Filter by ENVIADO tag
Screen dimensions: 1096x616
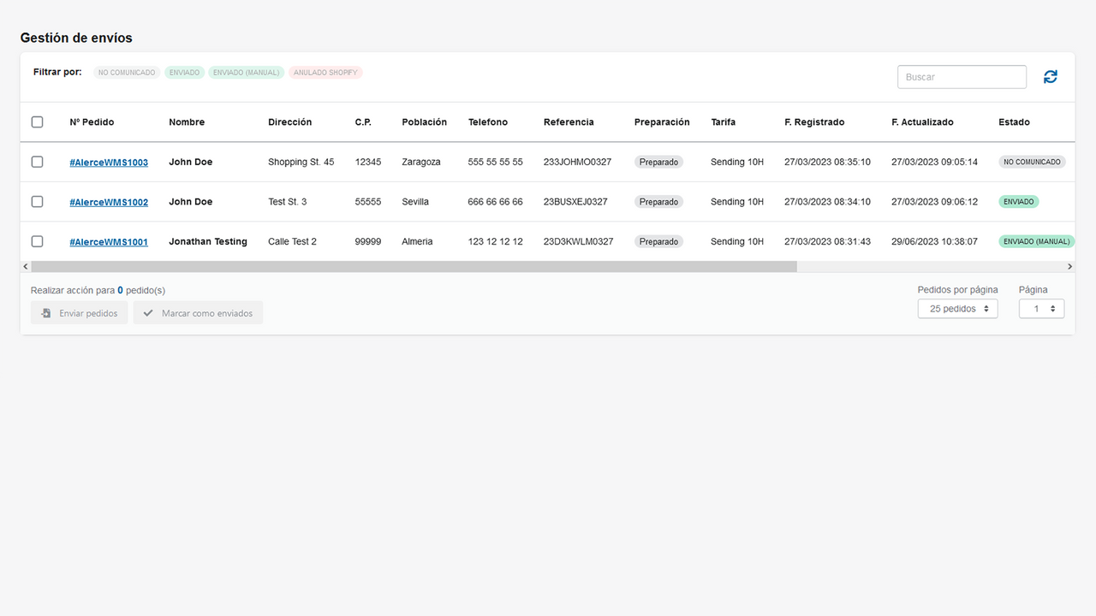[x=184, y=73]
